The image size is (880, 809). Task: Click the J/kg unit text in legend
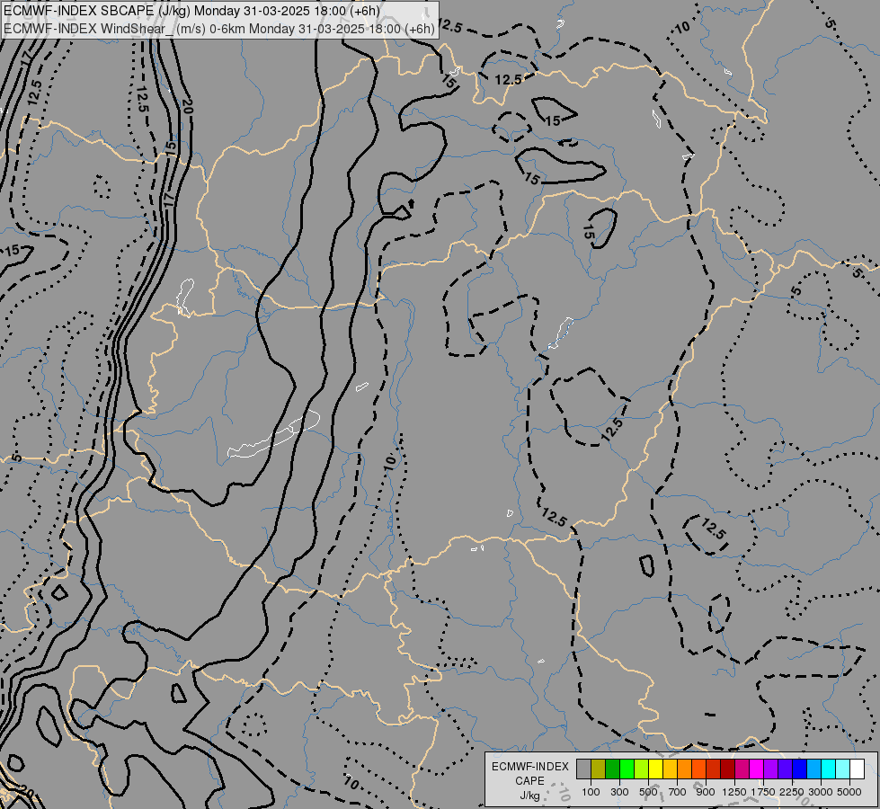(529, 796)
